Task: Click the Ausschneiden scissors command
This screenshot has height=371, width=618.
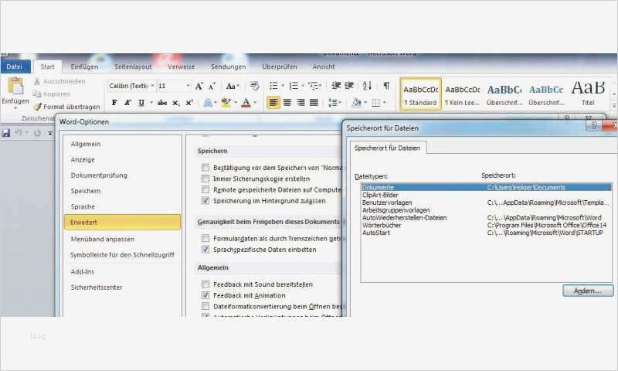Action: coord(59,81)
